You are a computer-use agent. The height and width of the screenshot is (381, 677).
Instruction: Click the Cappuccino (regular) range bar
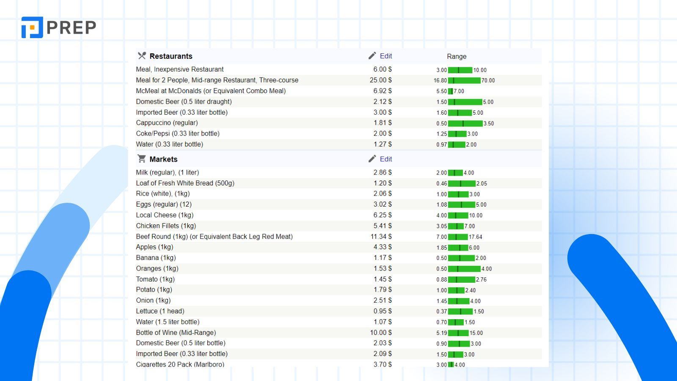point(465,123)
